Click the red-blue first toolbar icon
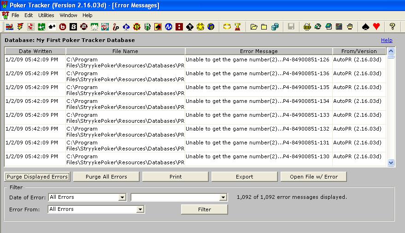Viewport: 405px width, 233px height. 10,27
